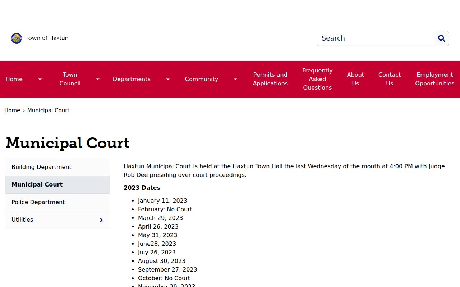
Task: Open the Contact Us page
Action: tap(390, 79)
